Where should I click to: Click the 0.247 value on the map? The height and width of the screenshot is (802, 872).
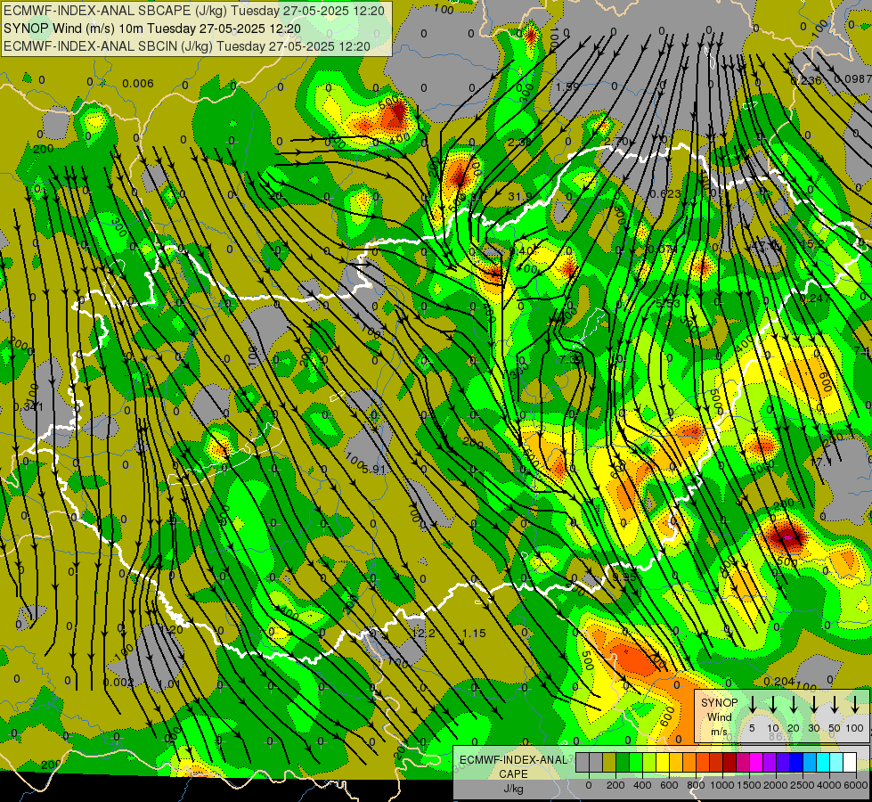(814, 299)
